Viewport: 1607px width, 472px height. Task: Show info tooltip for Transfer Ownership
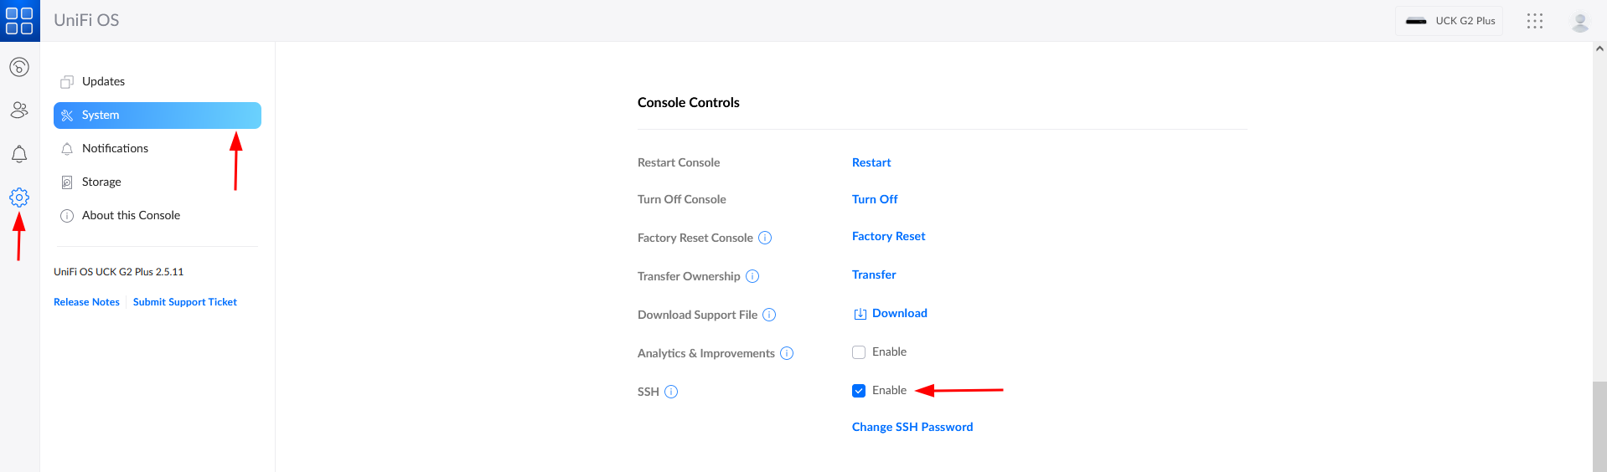point(752,276)
